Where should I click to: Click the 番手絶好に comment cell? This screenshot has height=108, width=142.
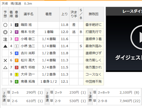[93, 25]
